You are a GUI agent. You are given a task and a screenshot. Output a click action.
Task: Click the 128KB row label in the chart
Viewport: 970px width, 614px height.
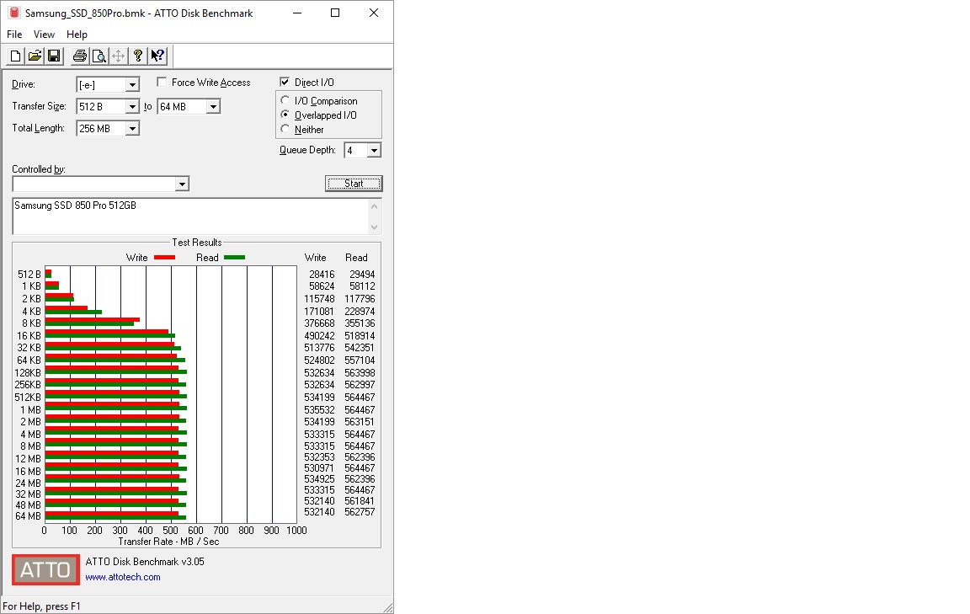click(x=28, y=372)
